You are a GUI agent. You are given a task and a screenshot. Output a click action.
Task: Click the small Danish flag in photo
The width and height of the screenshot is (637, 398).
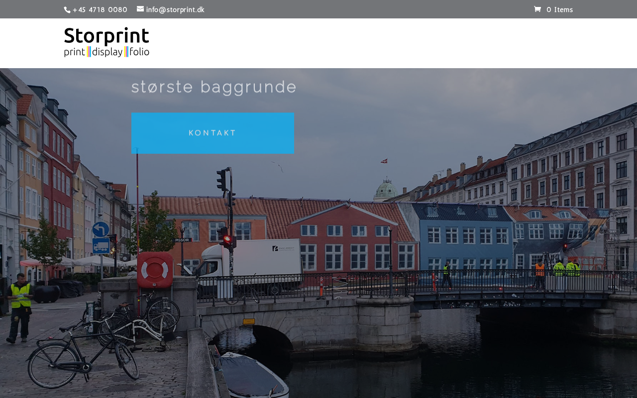pos(384,161)
